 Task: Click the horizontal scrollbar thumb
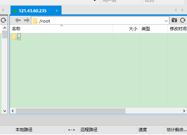coord(71,111)
